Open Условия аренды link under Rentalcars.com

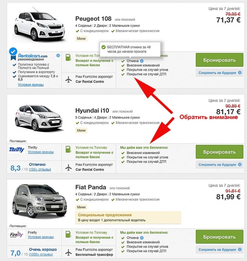[x=31, y=85]
